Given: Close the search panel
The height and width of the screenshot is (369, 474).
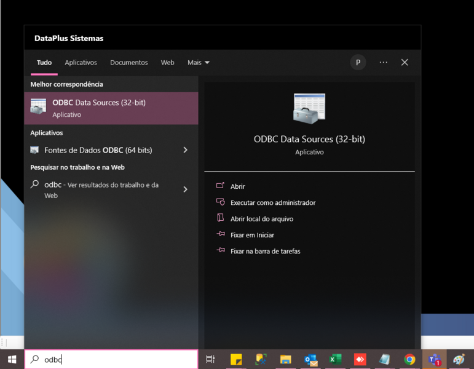Looking at the screenshot, I should 405,62.
